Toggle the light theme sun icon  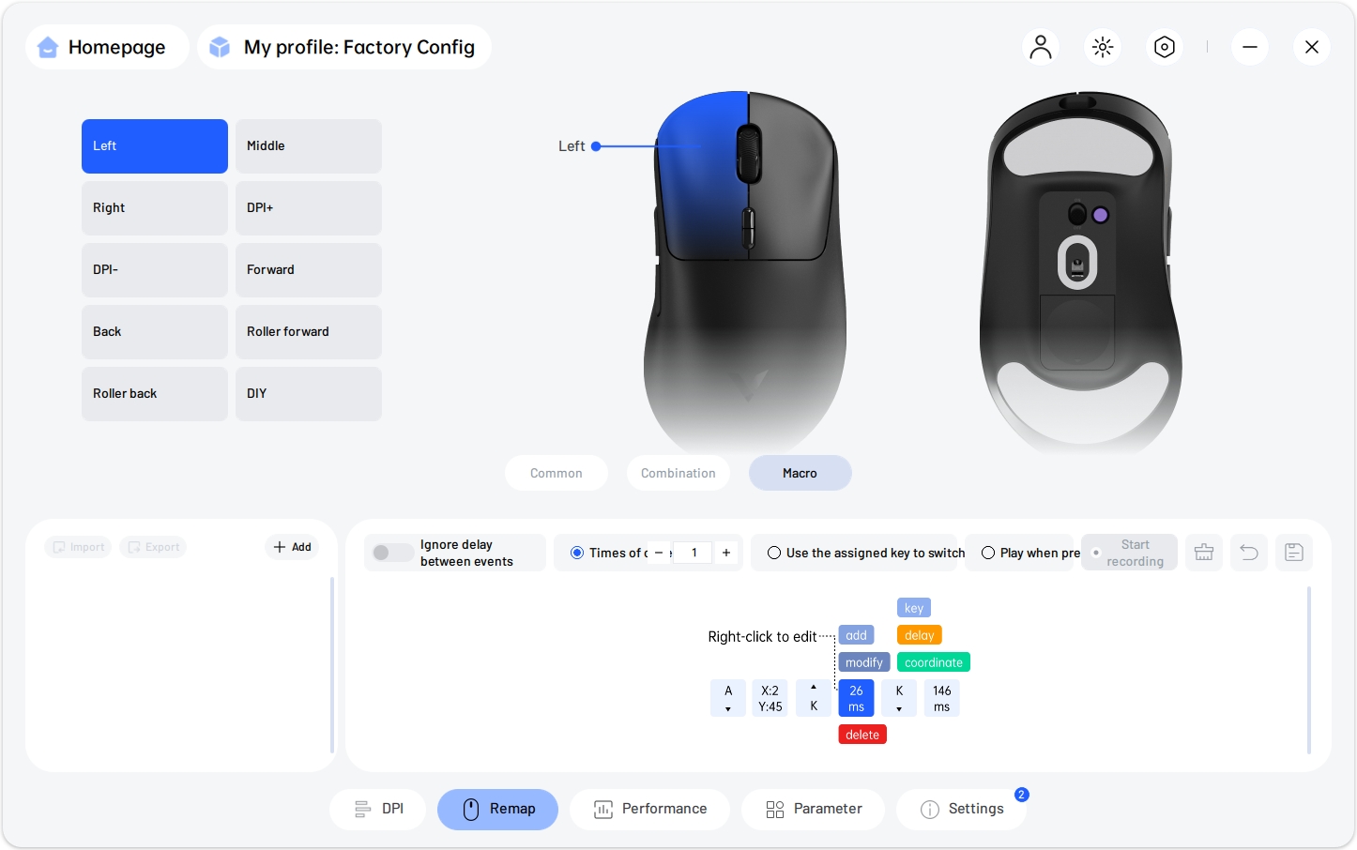1103,47
